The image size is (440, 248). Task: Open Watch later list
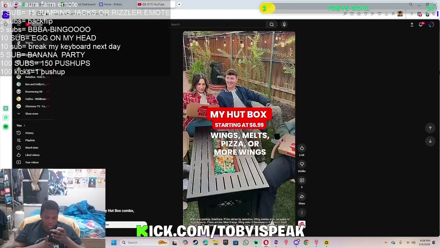tap(32, 148)
